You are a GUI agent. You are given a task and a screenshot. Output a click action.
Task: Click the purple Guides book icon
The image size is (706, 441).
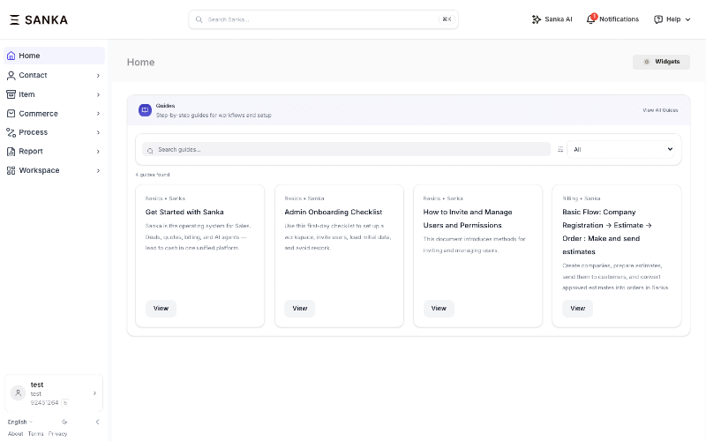pos(145,109)
